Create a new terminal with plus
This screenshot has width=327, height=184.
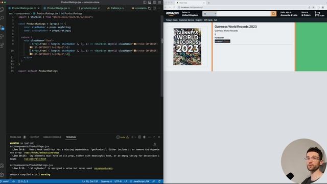[132, 137]
